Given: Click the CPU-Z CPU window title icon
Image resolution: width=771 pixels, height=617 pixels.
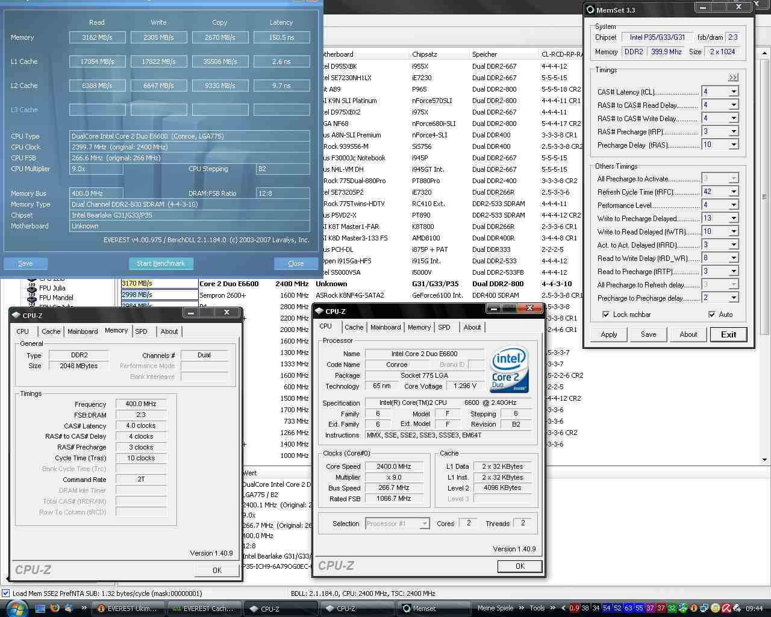Looking at the screenshot, I should coord(319,311).
